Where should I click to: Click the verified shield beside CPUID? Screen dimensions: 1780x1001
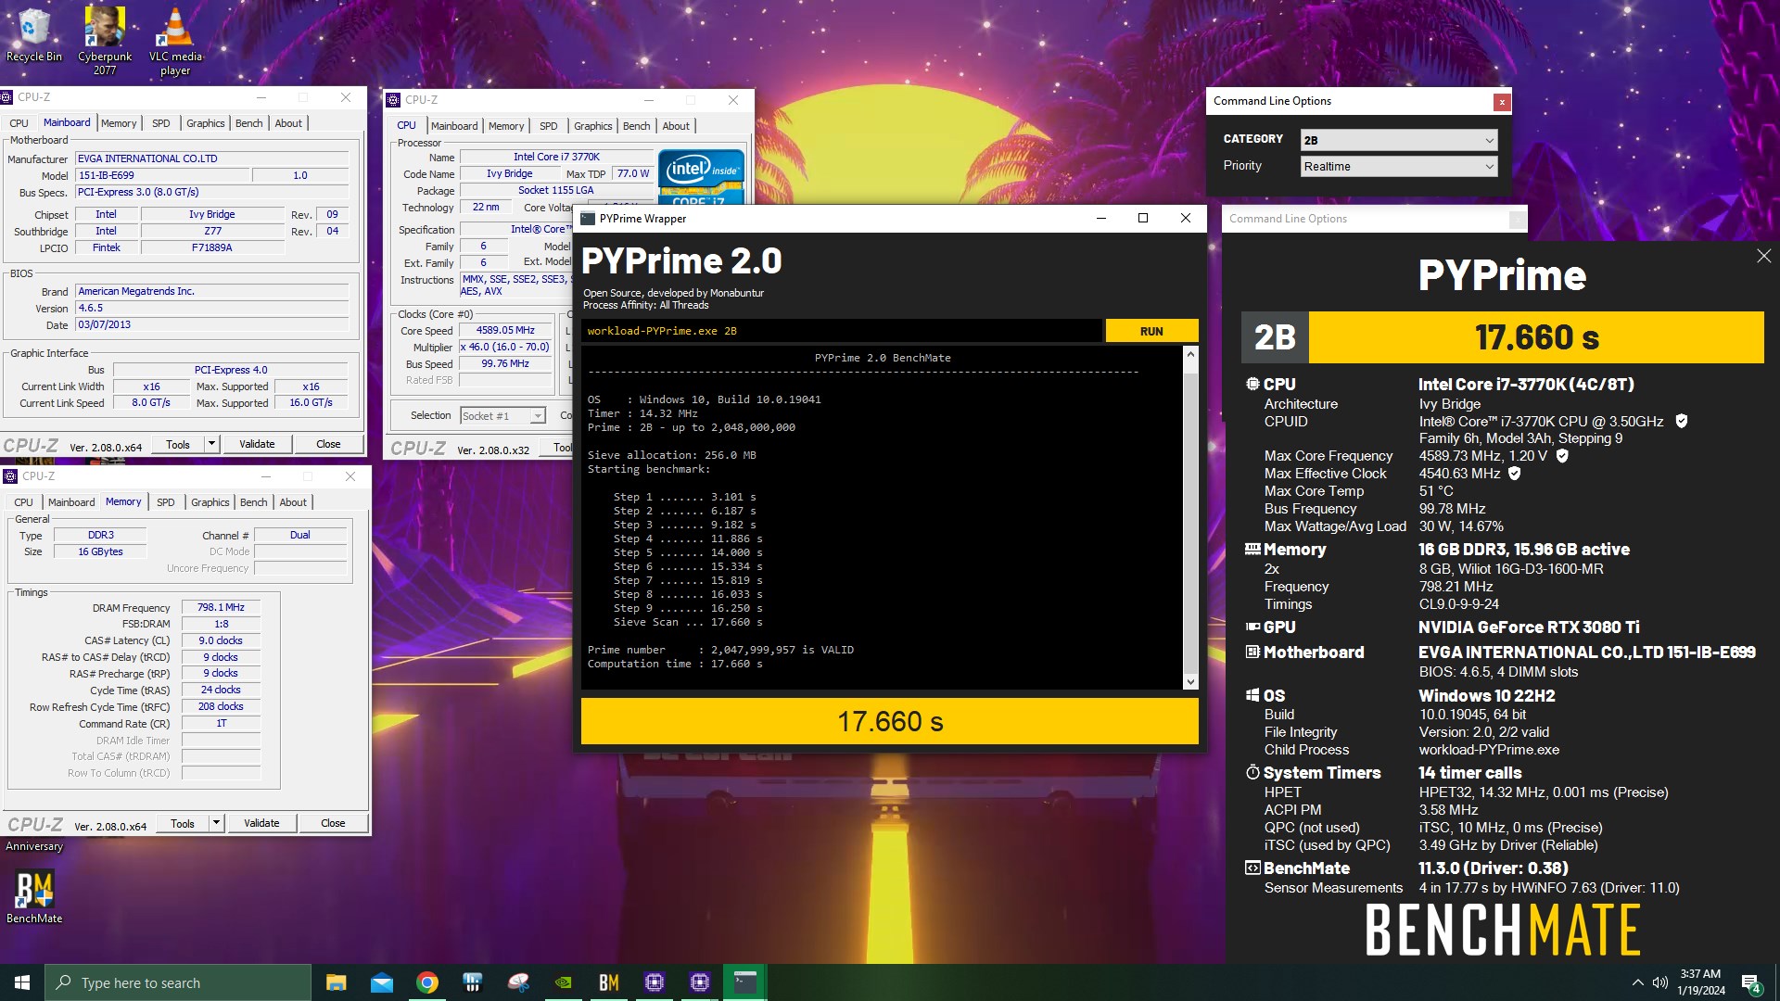[1681, 421]
